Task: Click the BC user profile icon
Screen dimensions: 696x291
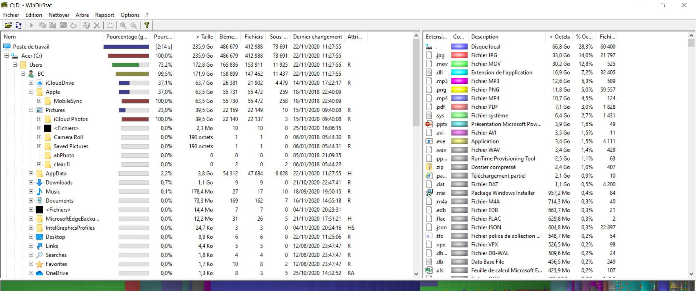Action: point(31,74)
